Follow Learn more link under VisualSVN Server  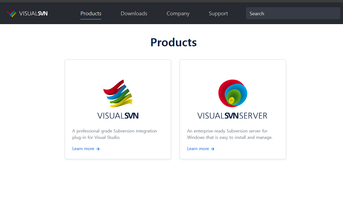(x=201, y=149)
